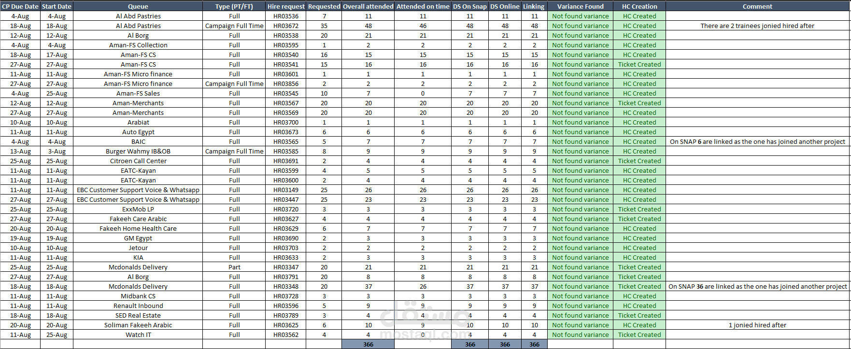Click Ticket Created in the ExxMob LP row
The image size is (851, 349).
[639, 209]
